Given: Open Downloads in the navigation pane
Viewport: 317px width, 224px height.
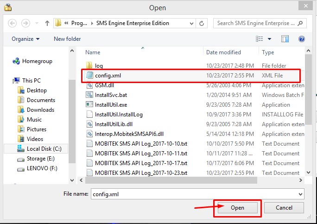Looking at the screenshot, I should pyautogui.click(x=40, y=110).
